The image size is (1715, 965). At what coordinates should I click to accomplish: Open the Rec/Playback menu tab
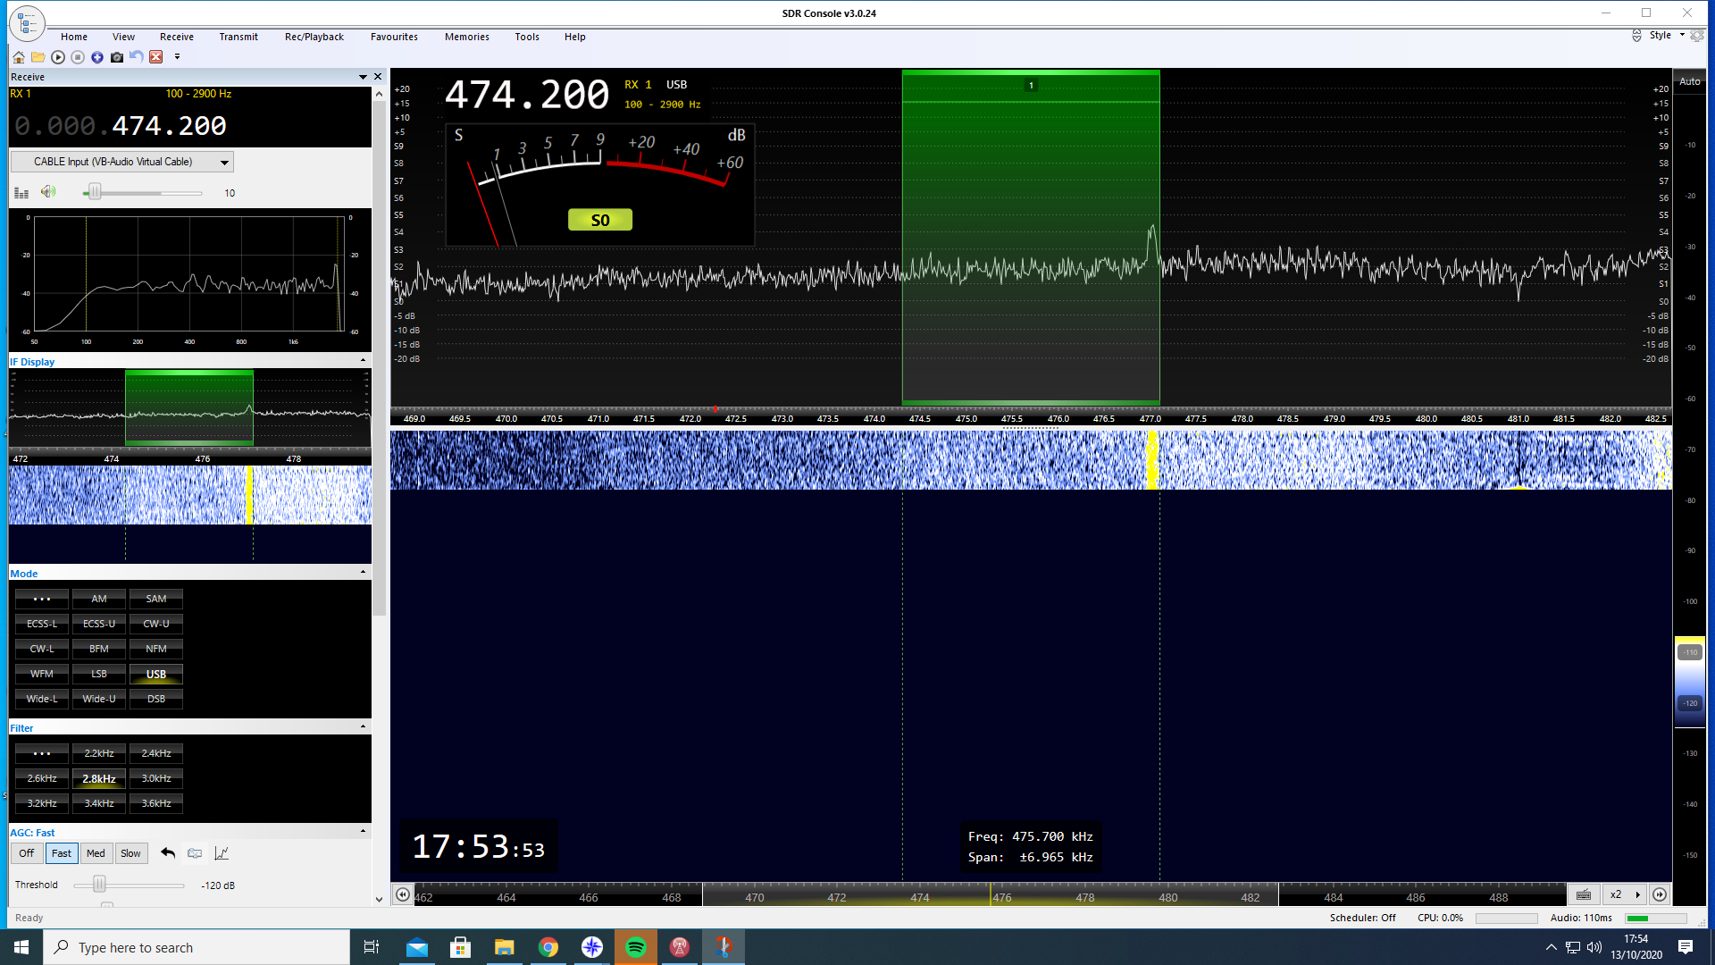click(x=314, y=37)
